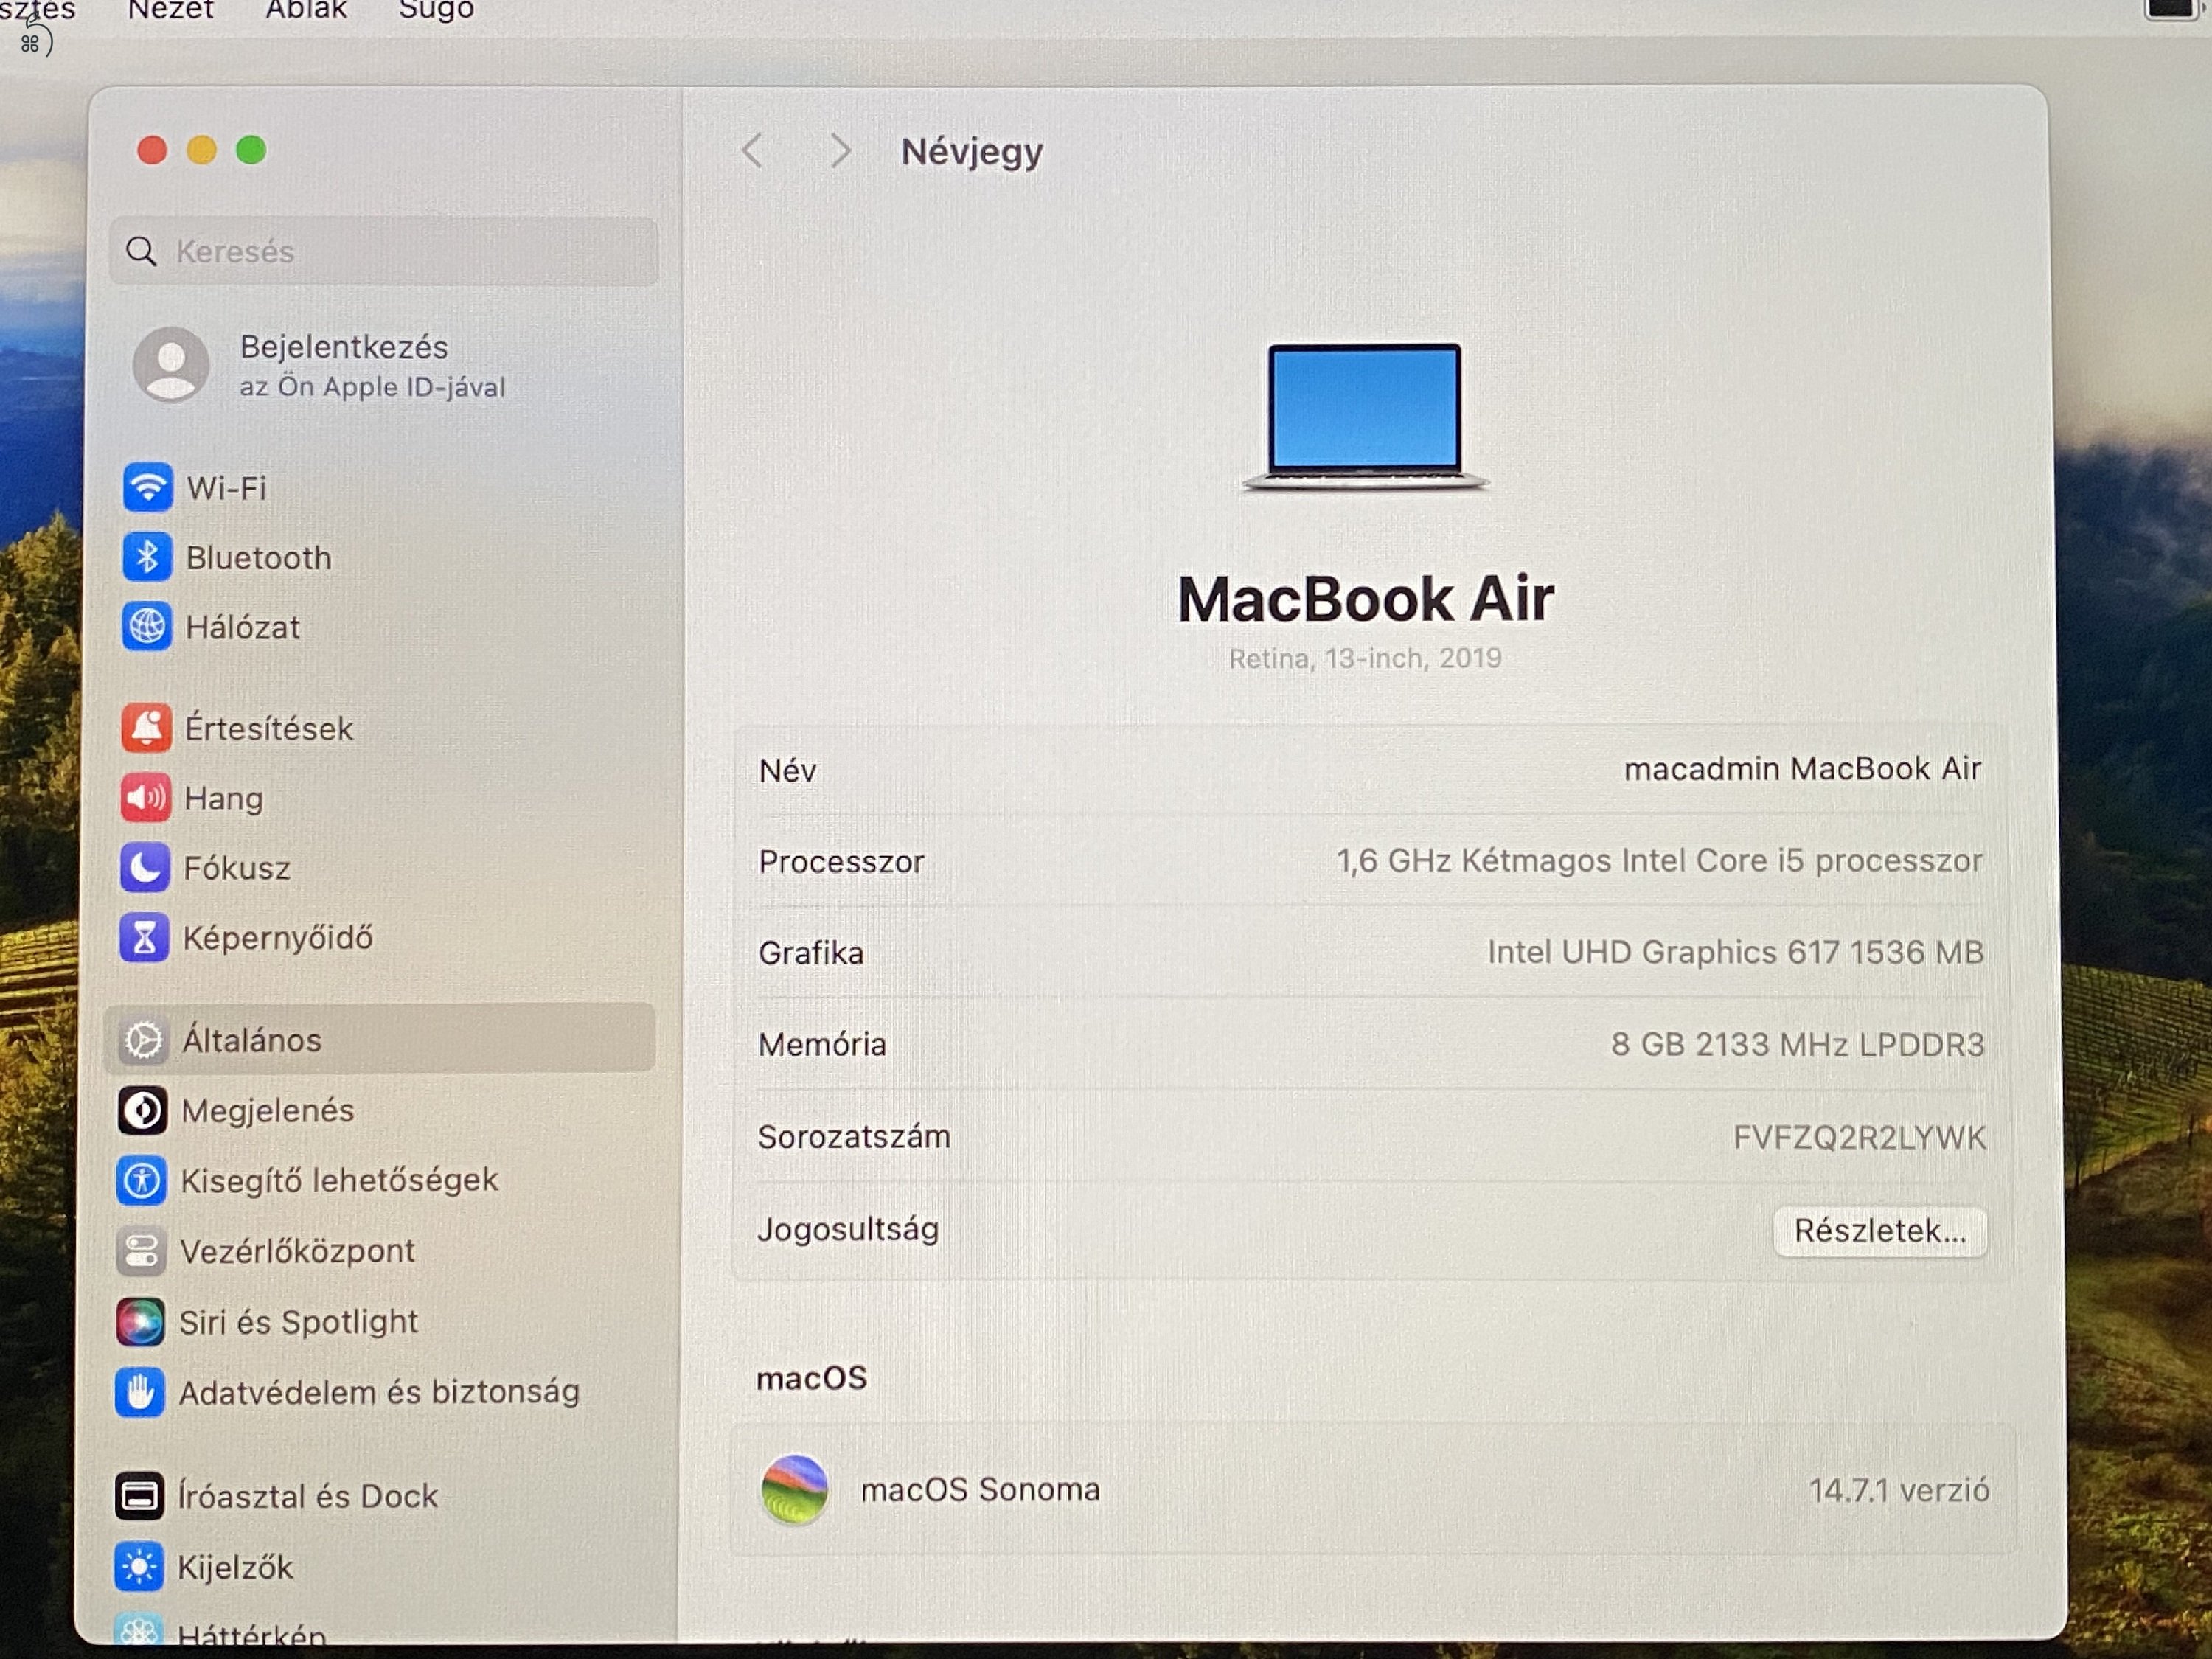Open the Kijelzők sun icon

tap(139, 1566)
